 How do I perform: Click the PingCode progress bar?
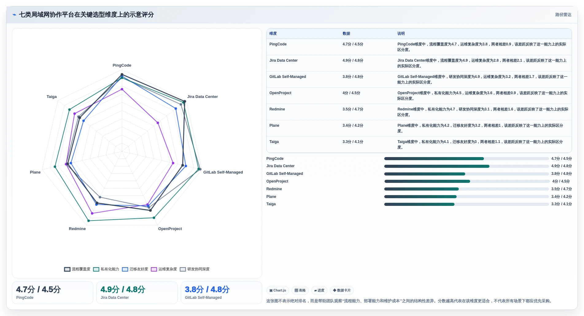(466, 159)
